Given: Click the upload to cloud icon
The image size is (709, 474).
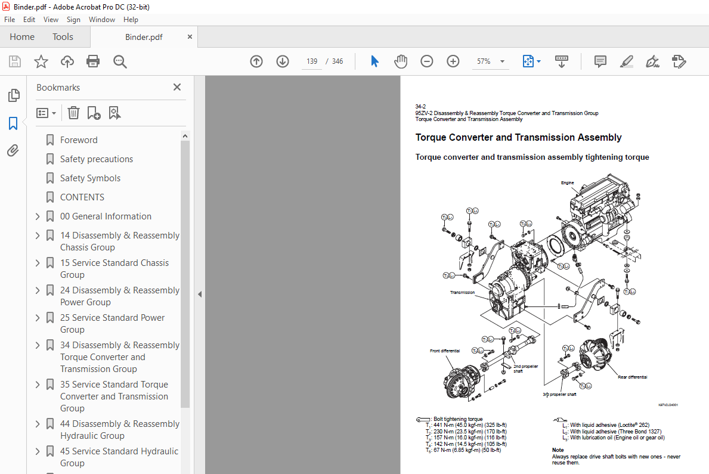Looking at the screenshot, I should point(67,61).
